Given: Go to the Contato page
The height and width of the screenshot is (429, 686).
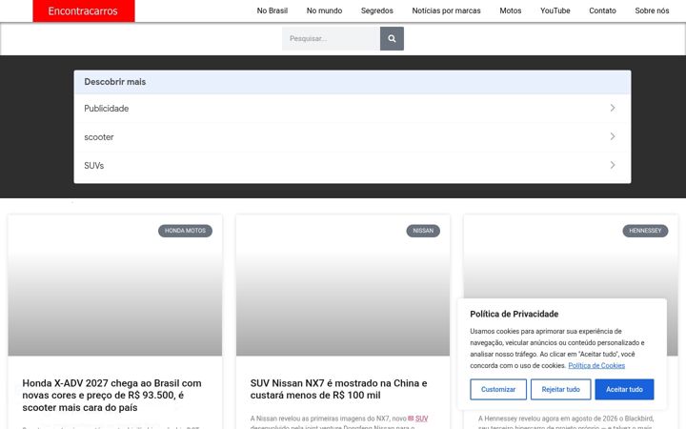Looking at the screenshot, I should point(602,10).
